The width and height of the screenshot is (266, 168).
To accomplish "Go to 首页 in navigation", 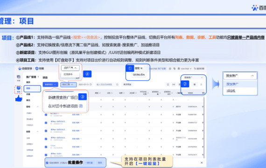I will click(28, 82).
